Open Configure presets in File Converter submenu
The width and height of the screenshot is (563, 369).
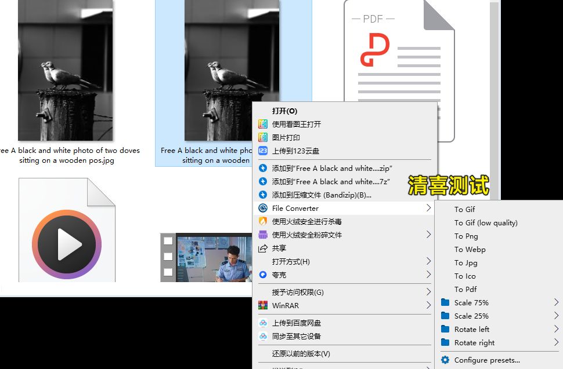[488, 360]
